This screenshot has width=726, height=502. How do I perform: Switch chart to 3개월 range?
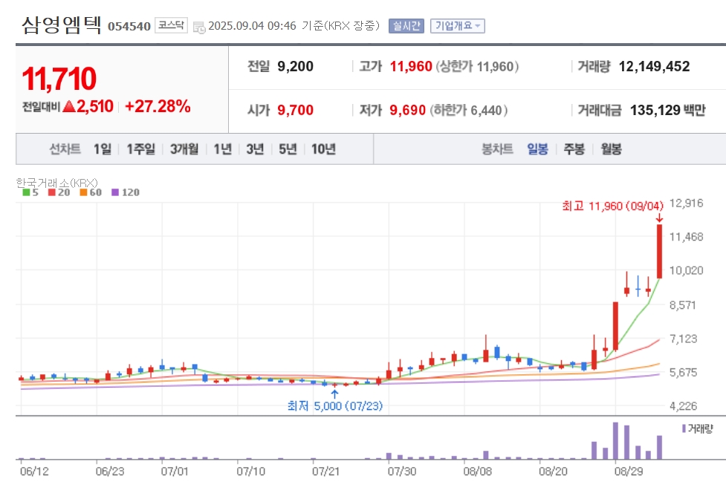click(x=184, y=149)
